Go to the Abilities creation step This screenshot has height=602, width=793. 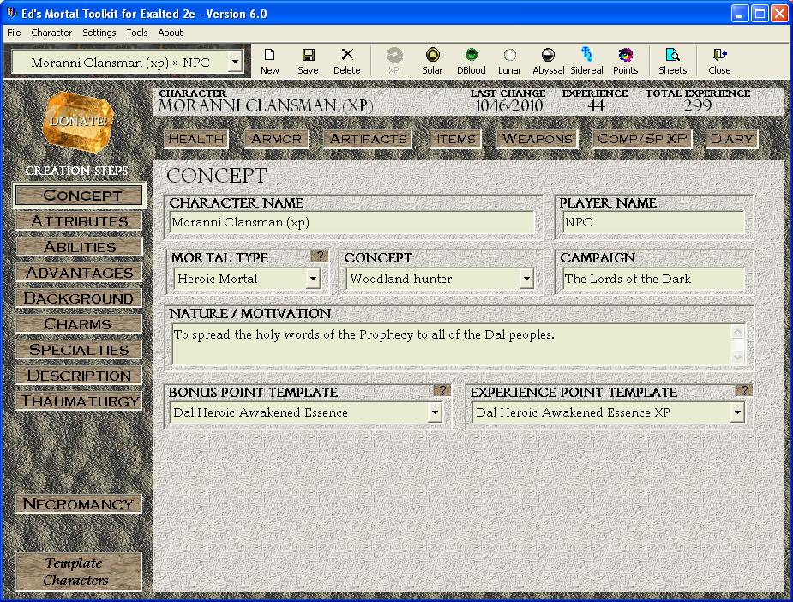(x=79, y=247)
